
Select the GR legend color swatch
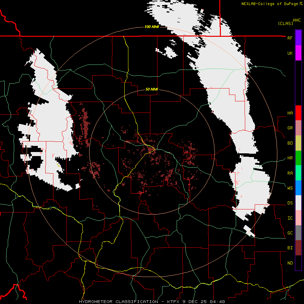(x=298, y=128)
